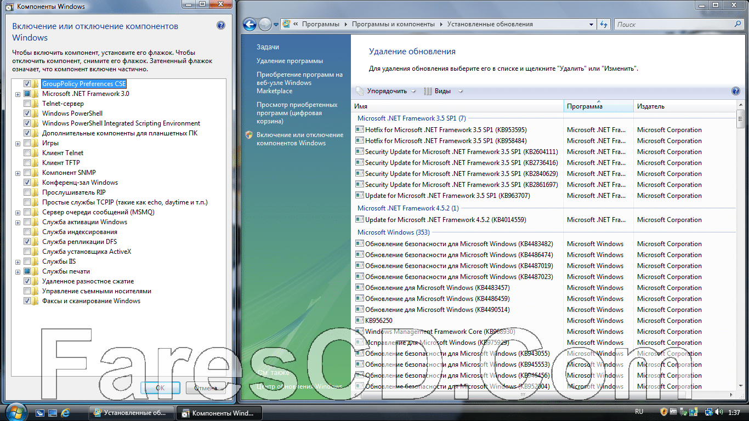
Task: Open the Виды dropdown arrow
Action: tap(461, 92)
